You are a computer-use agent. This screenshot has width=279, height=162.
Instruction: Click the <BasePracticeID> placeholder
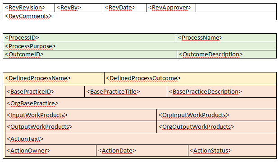point(45,92)
